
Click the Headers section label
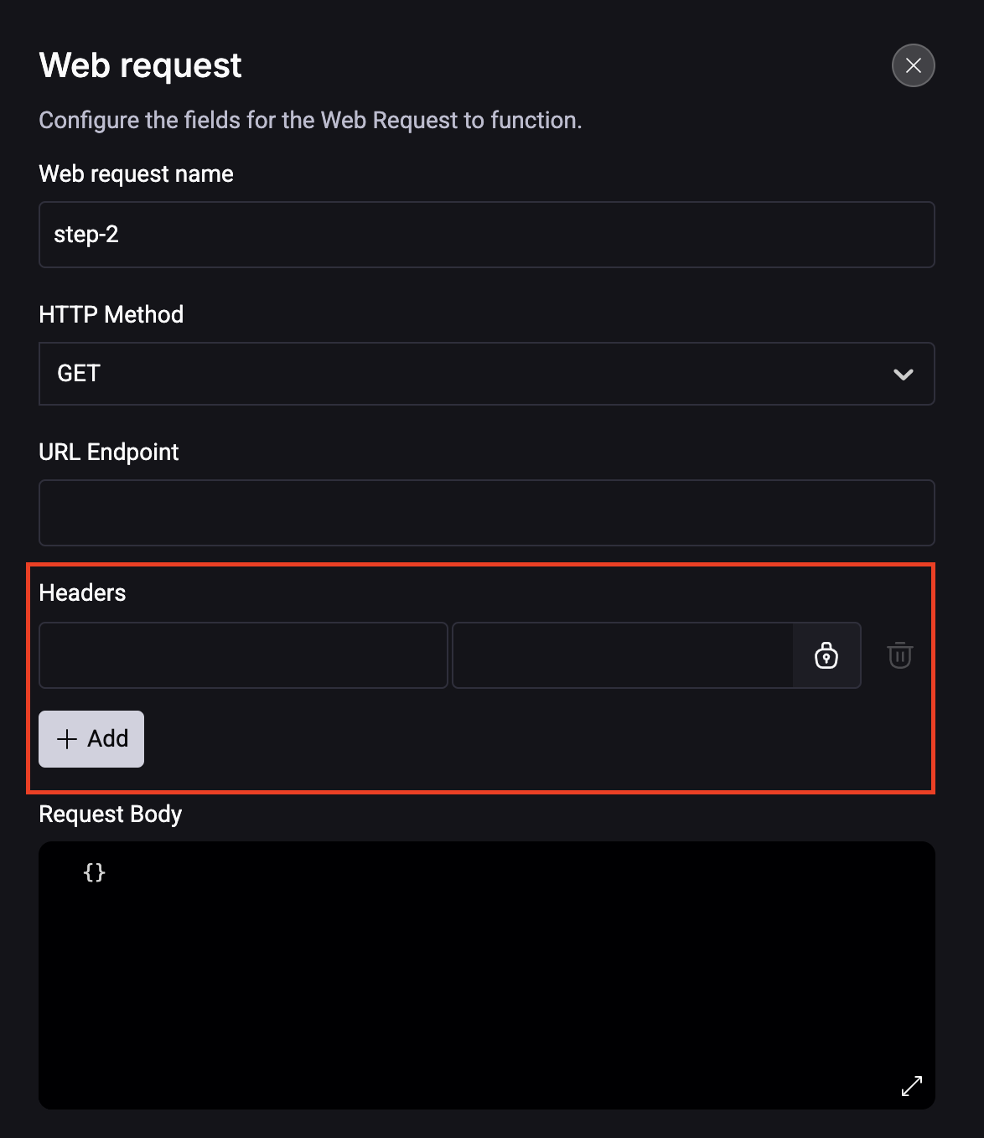(x=82, y=593)
